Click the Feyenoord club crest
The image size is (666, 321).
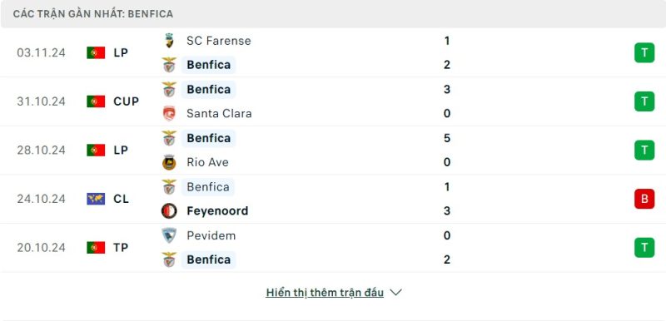tap(169, 210)
